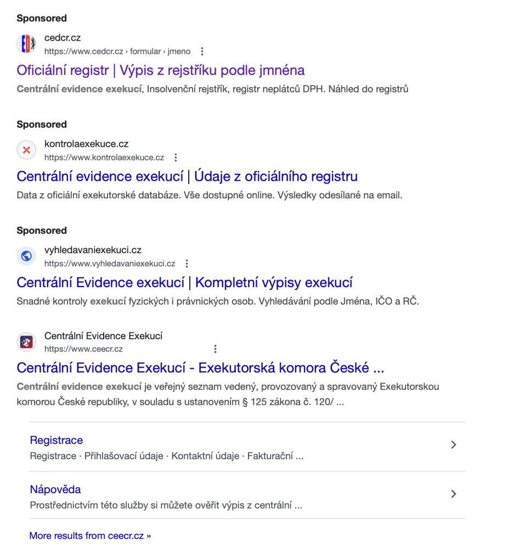Click the Registrace sitelink
Image resolution: width=530 pixels, height=548 pixels.
click(x=57, y=441)
